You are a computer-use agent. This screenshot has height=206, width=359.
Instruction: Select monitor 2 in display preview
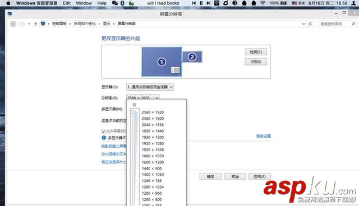(192, 57)
